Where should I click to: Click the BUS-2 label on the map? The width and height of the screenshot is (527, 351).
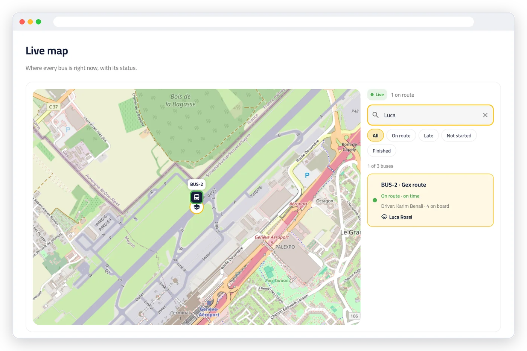[196, 184]
